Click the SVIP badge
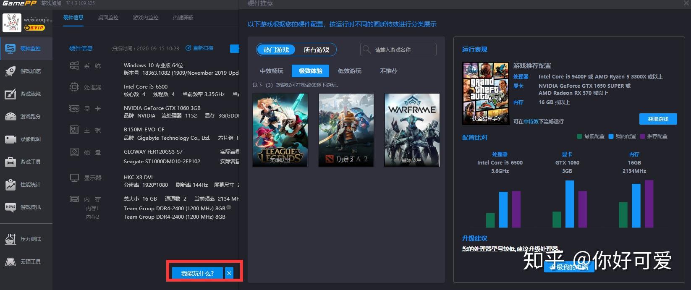 tap(34, 28)
